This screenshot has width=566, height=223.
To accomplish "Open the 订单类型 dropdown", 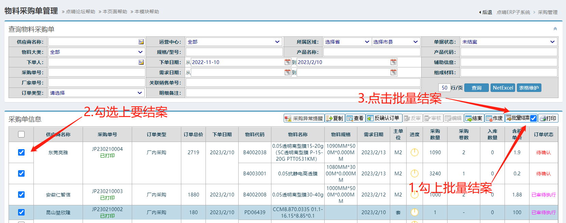I will coord(96,93).
